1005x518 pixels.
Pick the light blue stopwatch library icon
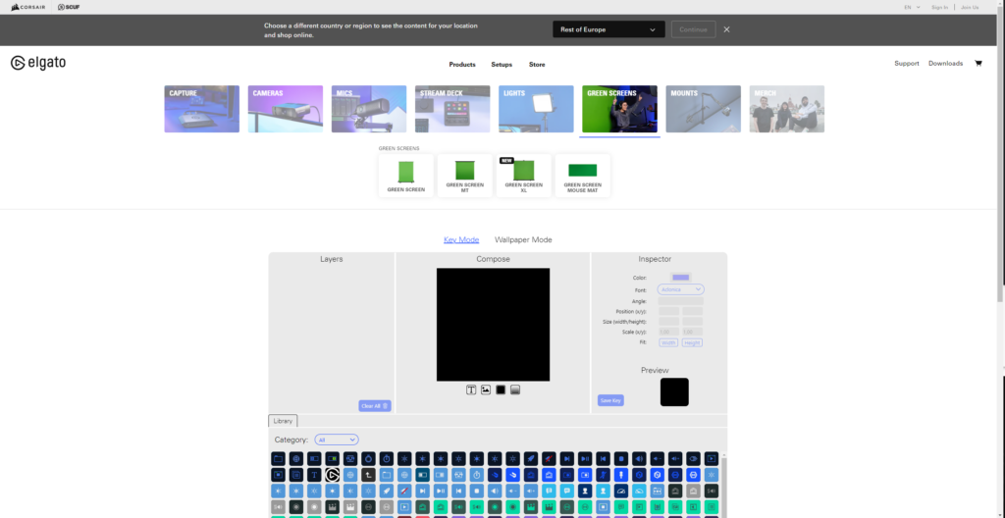point(477,475)
